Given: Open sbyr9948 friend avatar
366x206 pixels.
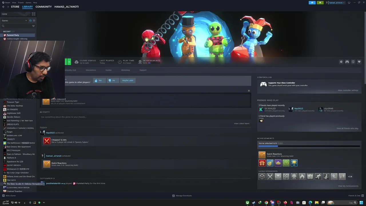Looking at the screenshot, I should pyautogui.click(x=321, y=109).
